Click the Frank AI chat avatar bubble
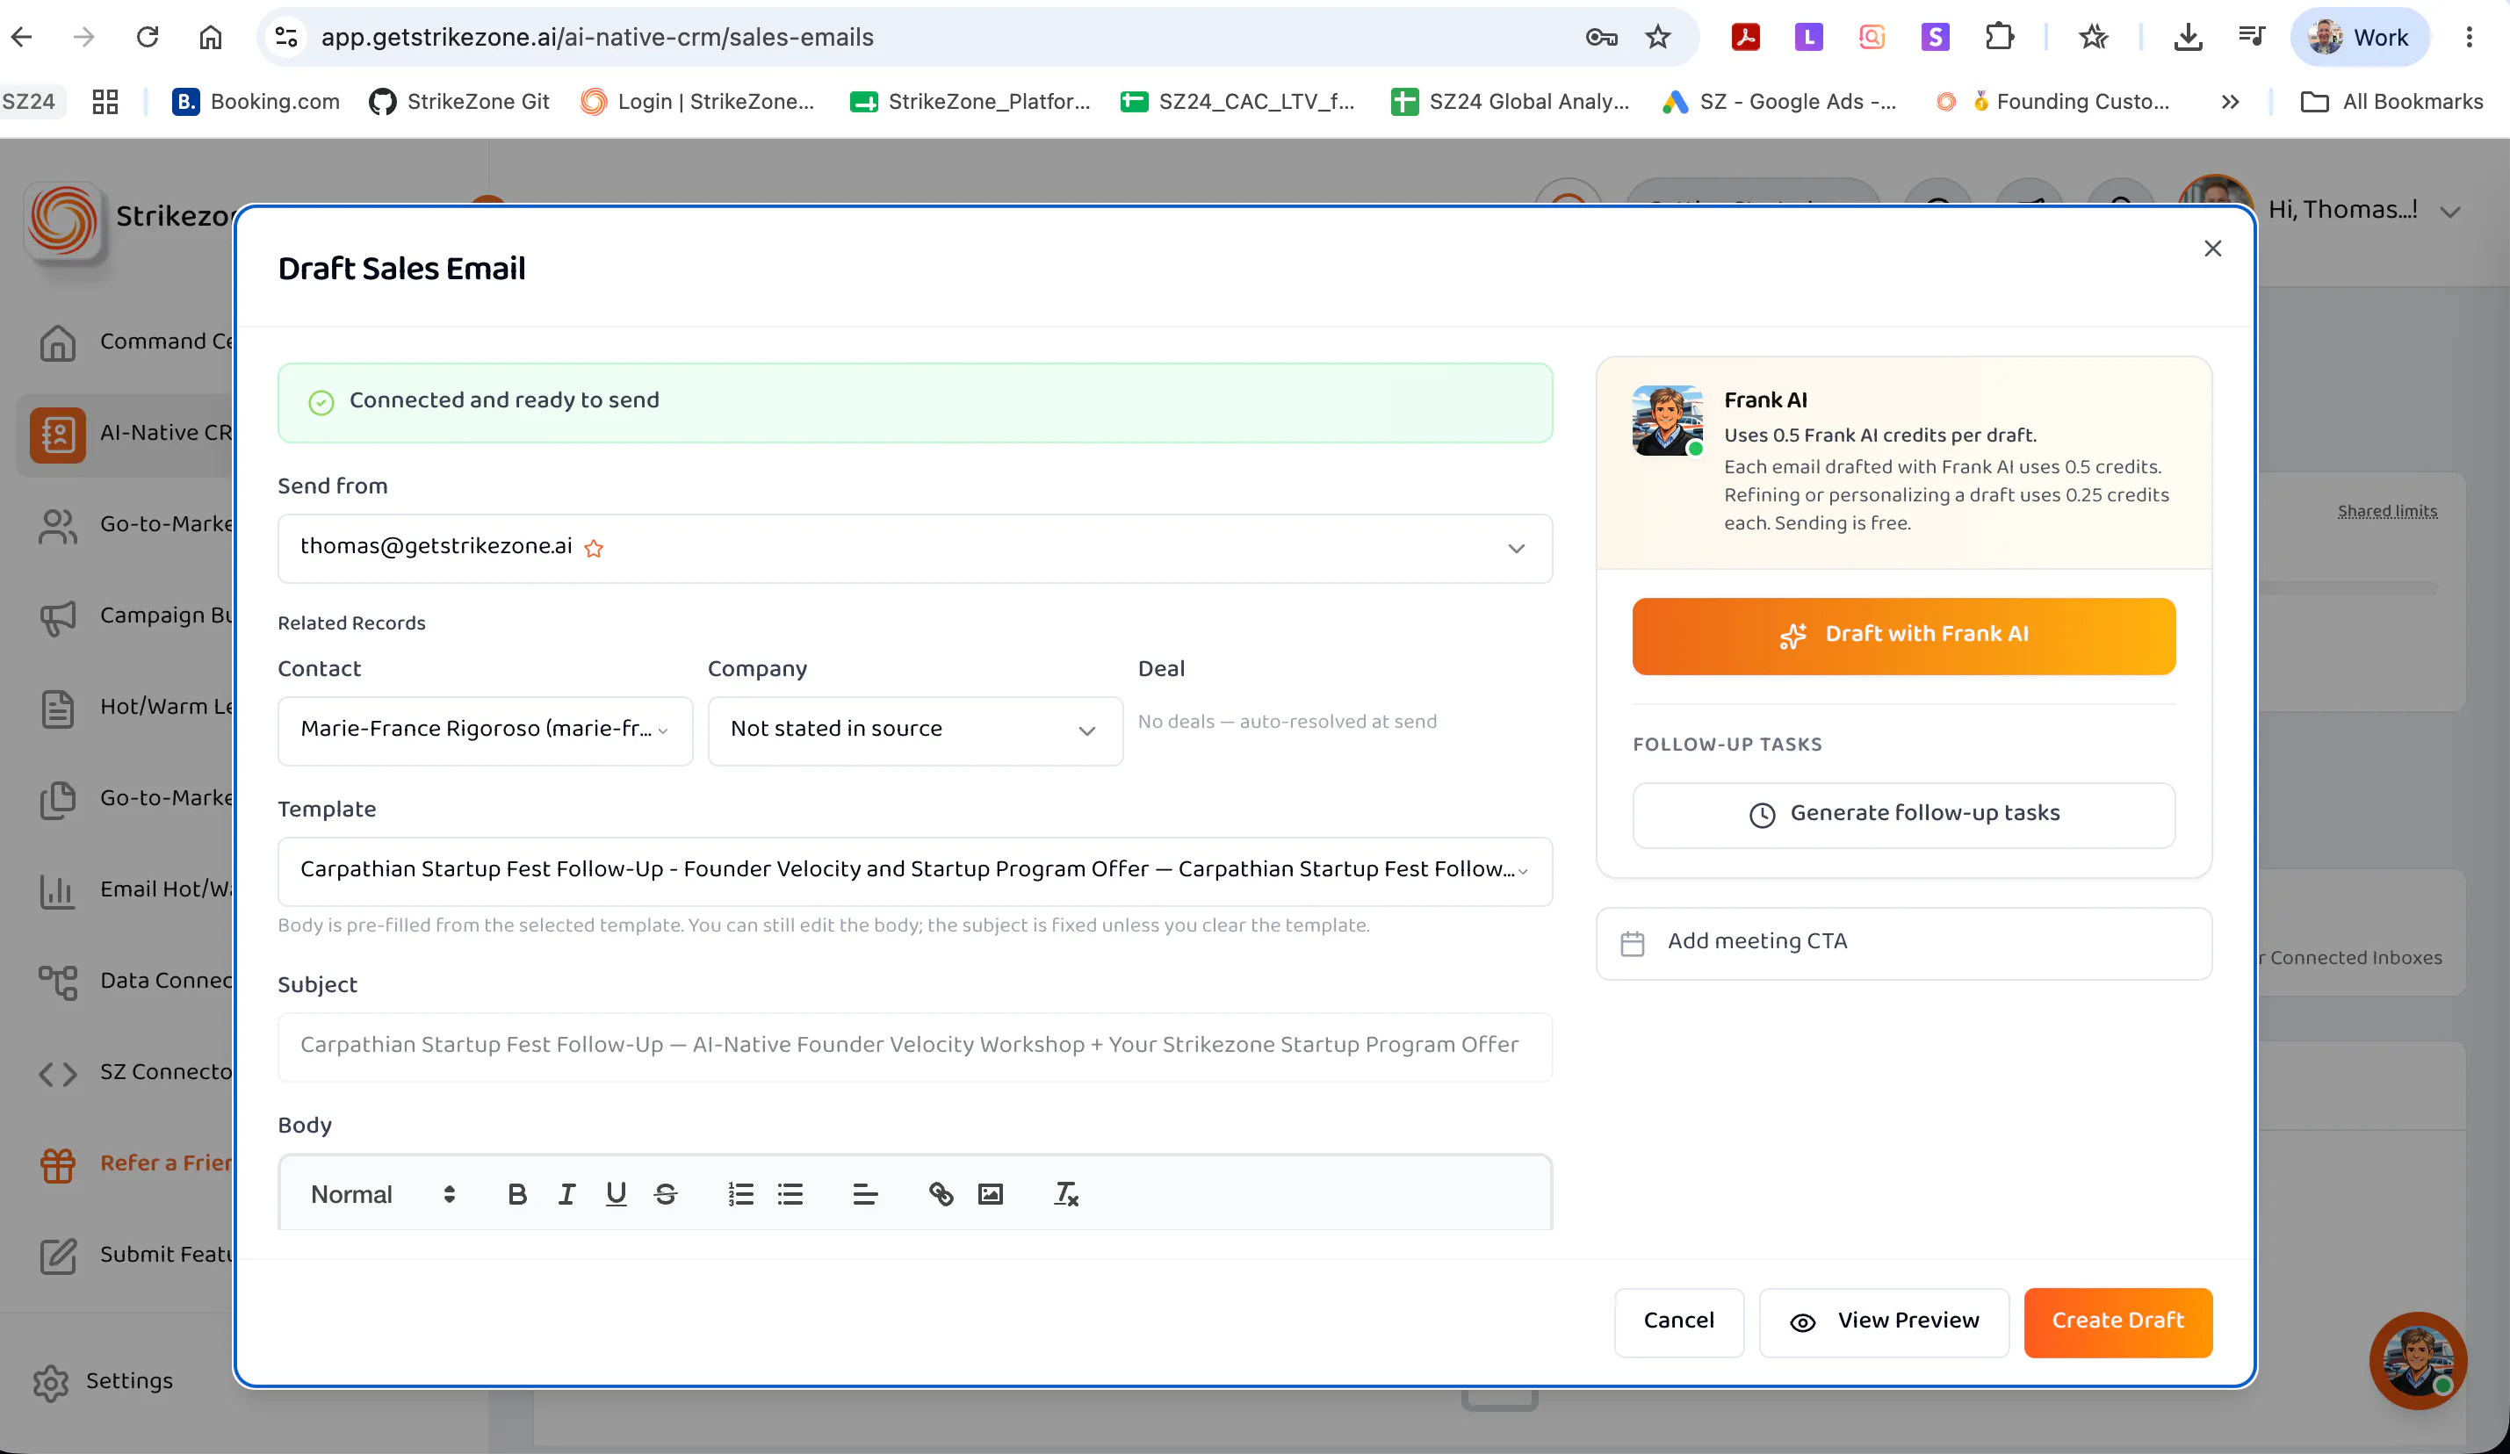Image resolution: width=2510 pixels, height=1454 pixels. (2418, 1360)
